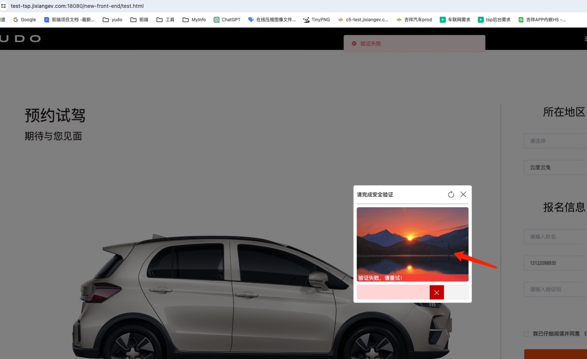Open the 云度云兔 model dropdown
The image size is (587, 359).
[x=555, y=167]
